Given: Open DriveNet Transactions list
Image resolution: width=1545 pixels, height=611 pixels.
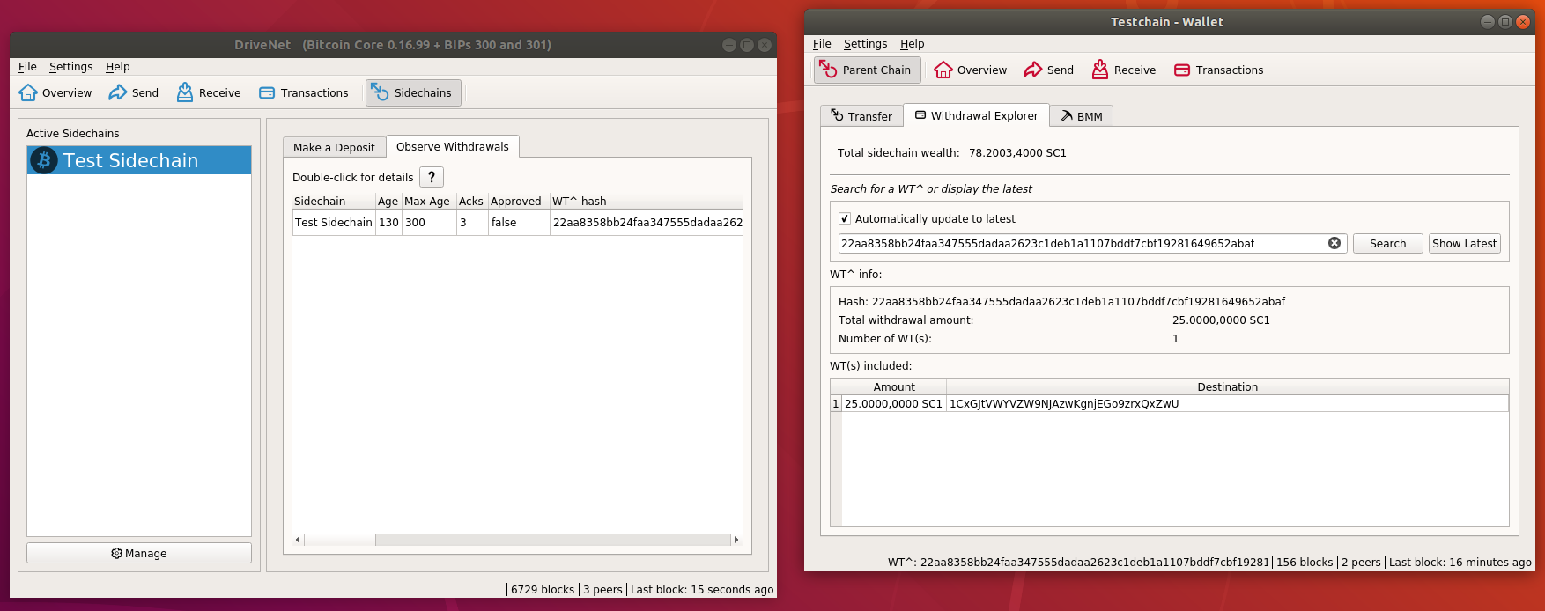Looking at the screenshot, I should point(304,92).
